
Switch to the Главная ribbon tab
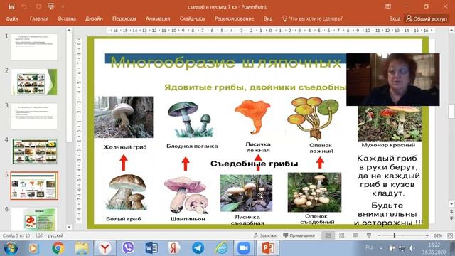(x=39, y=18)
